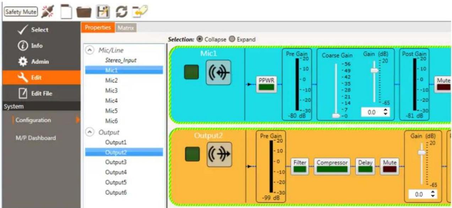Collapse the Output tree group
This screenshot has width=452, height=208.
89,132
